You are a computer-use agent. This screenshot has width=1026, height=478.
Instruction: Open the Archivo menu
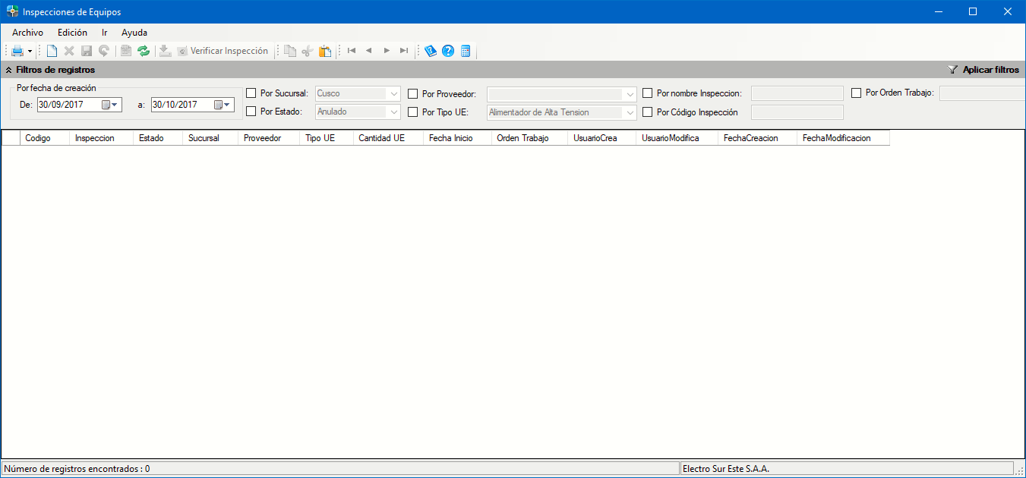coord(27,33)
